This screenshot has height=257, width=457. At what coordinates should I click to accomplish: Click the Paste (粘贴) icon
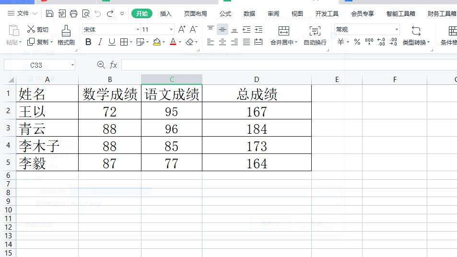(14, 30)
